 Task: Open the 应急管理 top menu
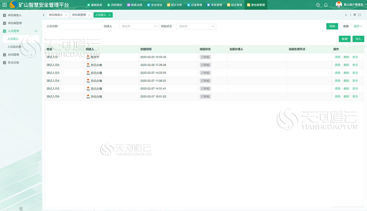195,5
